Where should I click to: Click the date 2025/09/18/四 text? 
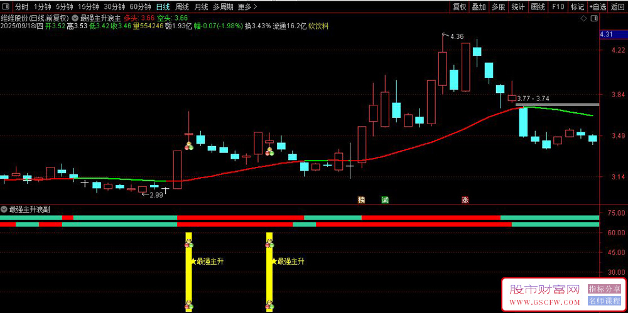pos(21,26)
